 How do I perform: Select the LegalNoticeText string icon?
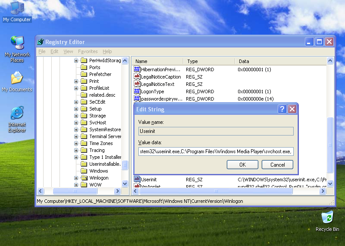(x=137, y=84)
